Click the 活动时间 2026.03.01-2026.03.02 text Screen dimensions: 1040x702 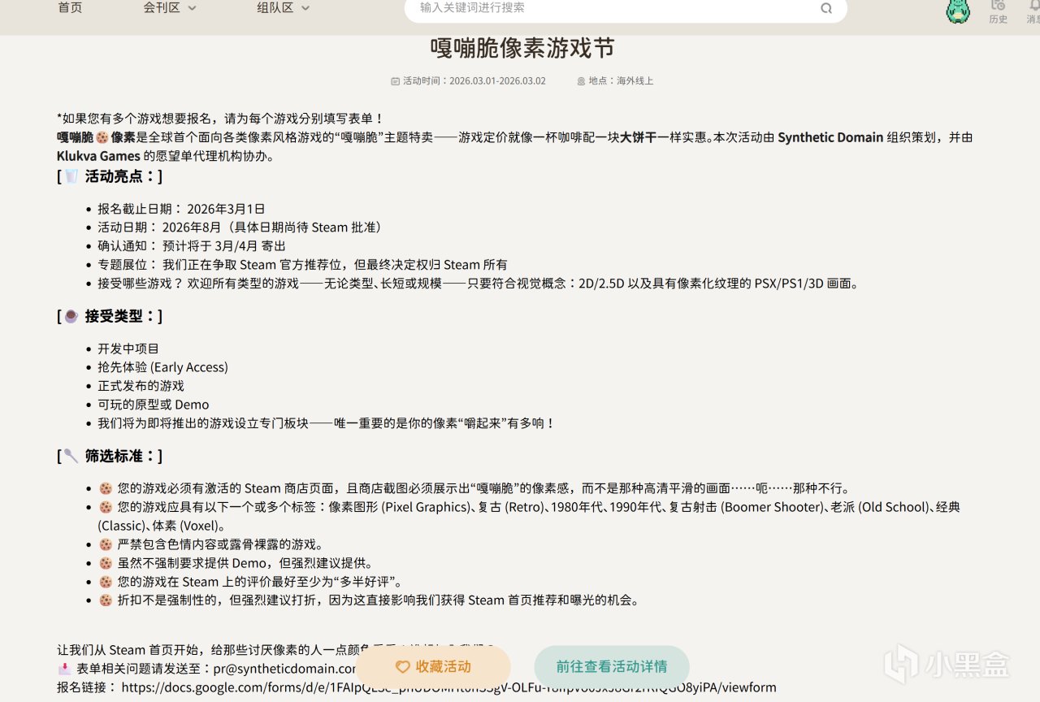(474, 81)
